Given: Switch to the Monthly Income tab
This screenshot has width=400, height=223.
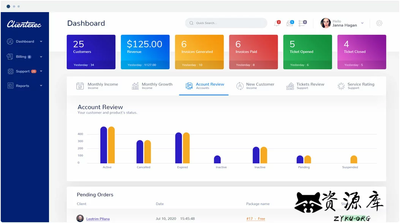Looking at the screenshot, I should pyautogui.click(x=98, y=86).
